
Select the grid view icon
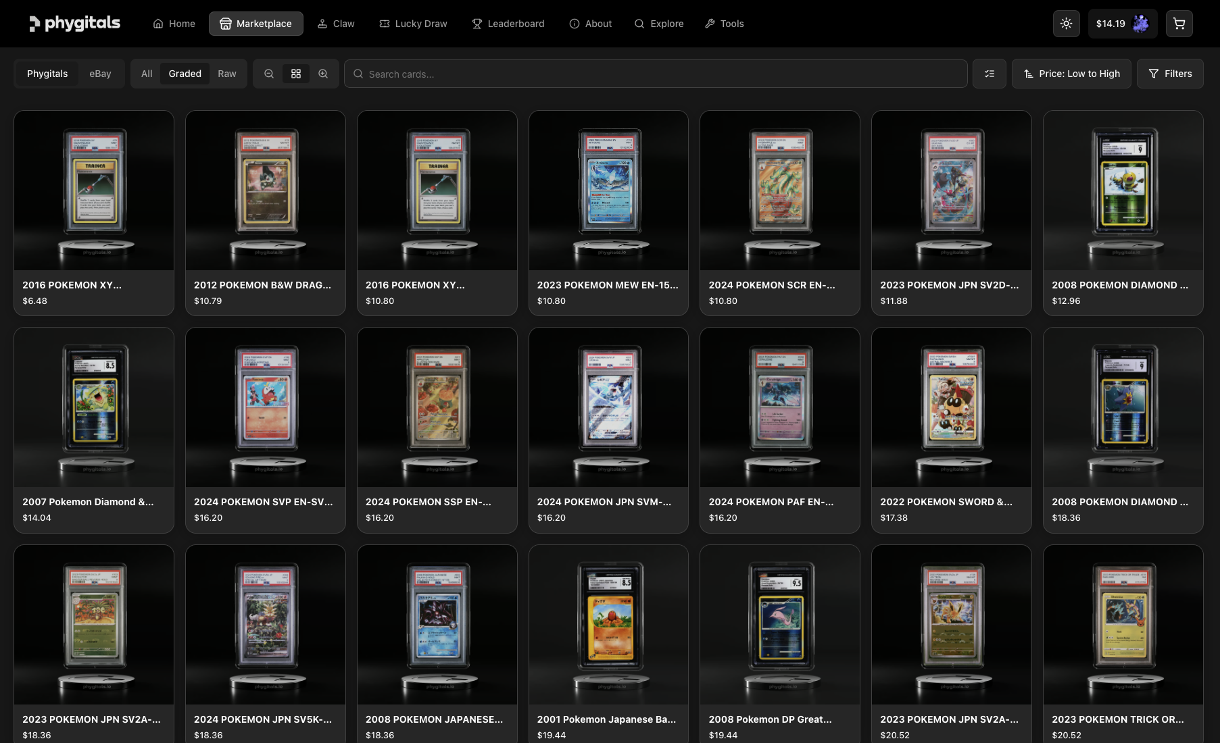click(x=296, y=74)
